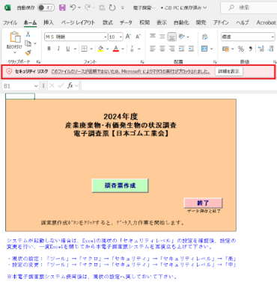Click the insert function fx icon
The image size is (277, 285).
pos(70,85)
